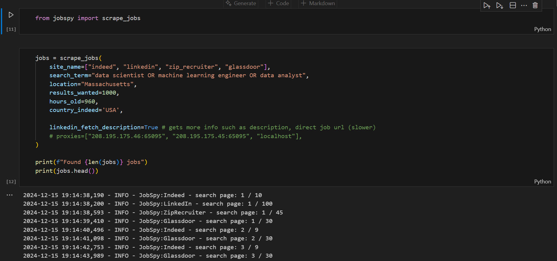The image size is (557, 261).
Task: Change language mode of first cell (Python)
Action: [542, 29]
